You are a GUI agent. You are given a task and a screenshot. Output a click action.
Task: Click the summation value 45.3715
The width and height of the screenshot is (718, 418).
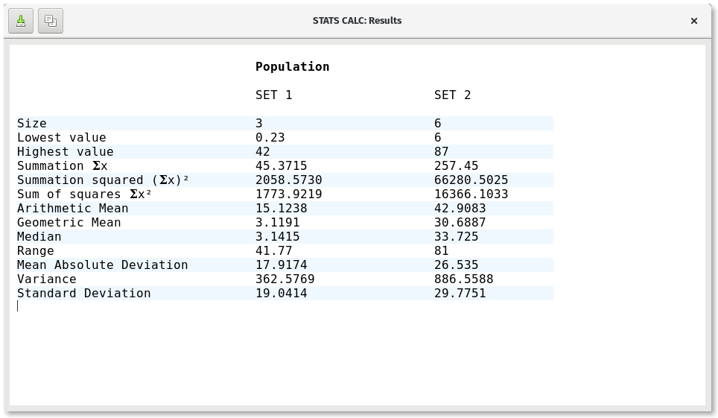(x=281, y=166)
